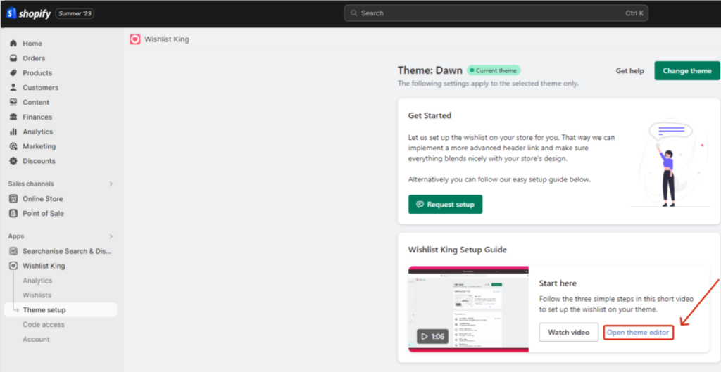Click the Change theme button
Image resolution: width=721 pixels, height=372 pixels.
click(687, 71)
